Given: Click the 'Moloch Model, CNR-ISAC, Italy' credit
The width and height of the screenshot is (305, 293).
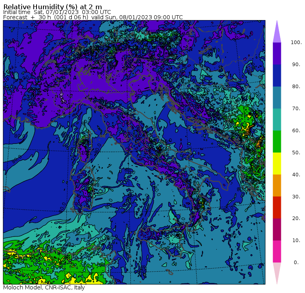Looking at the screenshot, I should click(44, 287).
